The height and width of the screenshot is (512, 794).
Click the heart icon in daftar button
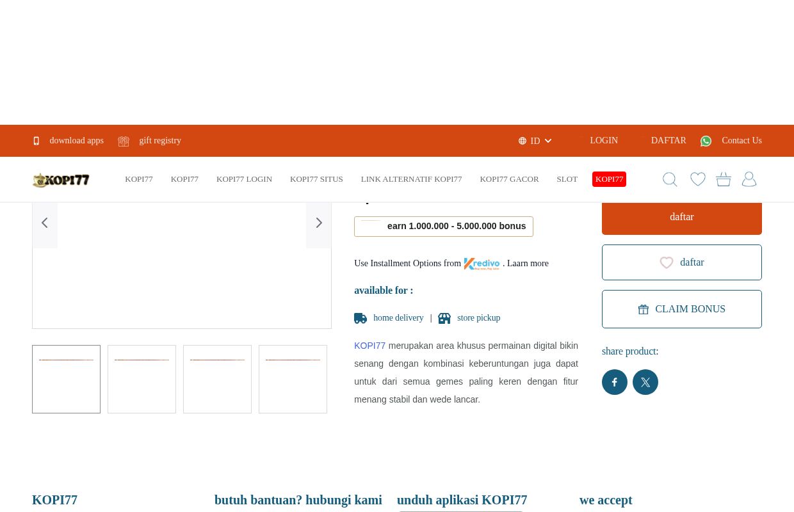(x=667, y=262)
